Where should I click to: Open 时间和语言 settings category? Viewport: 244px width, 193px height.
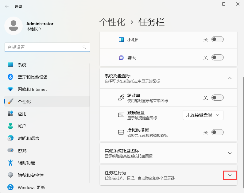pos(47,138)
